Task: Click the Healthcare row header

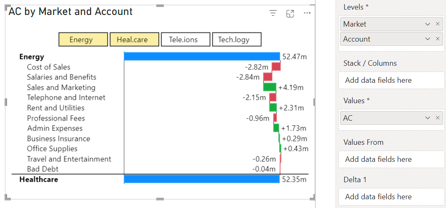Action: point(39,179)
